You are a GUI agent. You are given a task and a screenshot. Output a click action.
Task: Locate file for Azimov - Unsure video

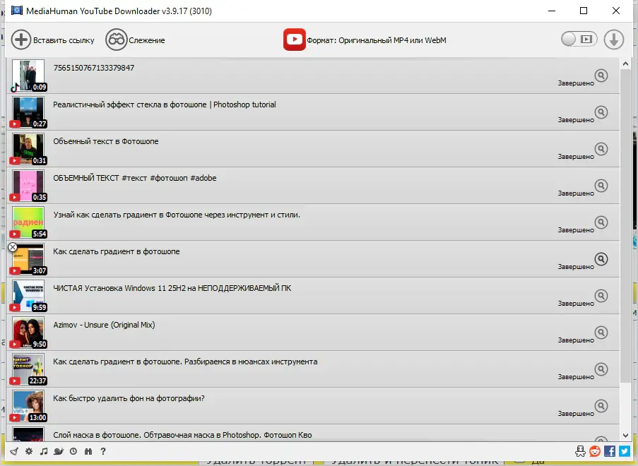click(x=601, y=333)
